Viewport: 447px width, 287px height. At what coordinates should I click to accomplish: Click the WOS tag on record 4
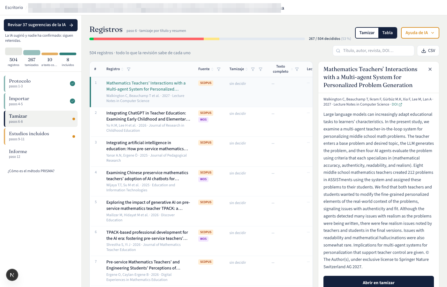[x=203, y=179]
